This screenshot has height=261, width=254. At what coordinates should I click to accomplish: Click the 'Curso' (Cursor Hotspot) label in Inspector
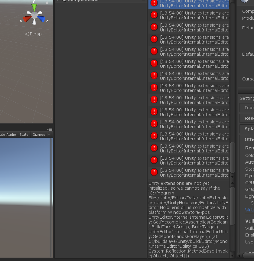(x=248, y=79)
